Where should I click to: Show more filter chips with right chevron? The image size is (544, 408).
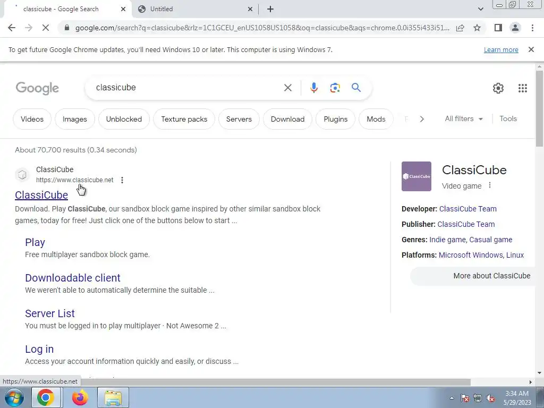(x=421, y=119)
